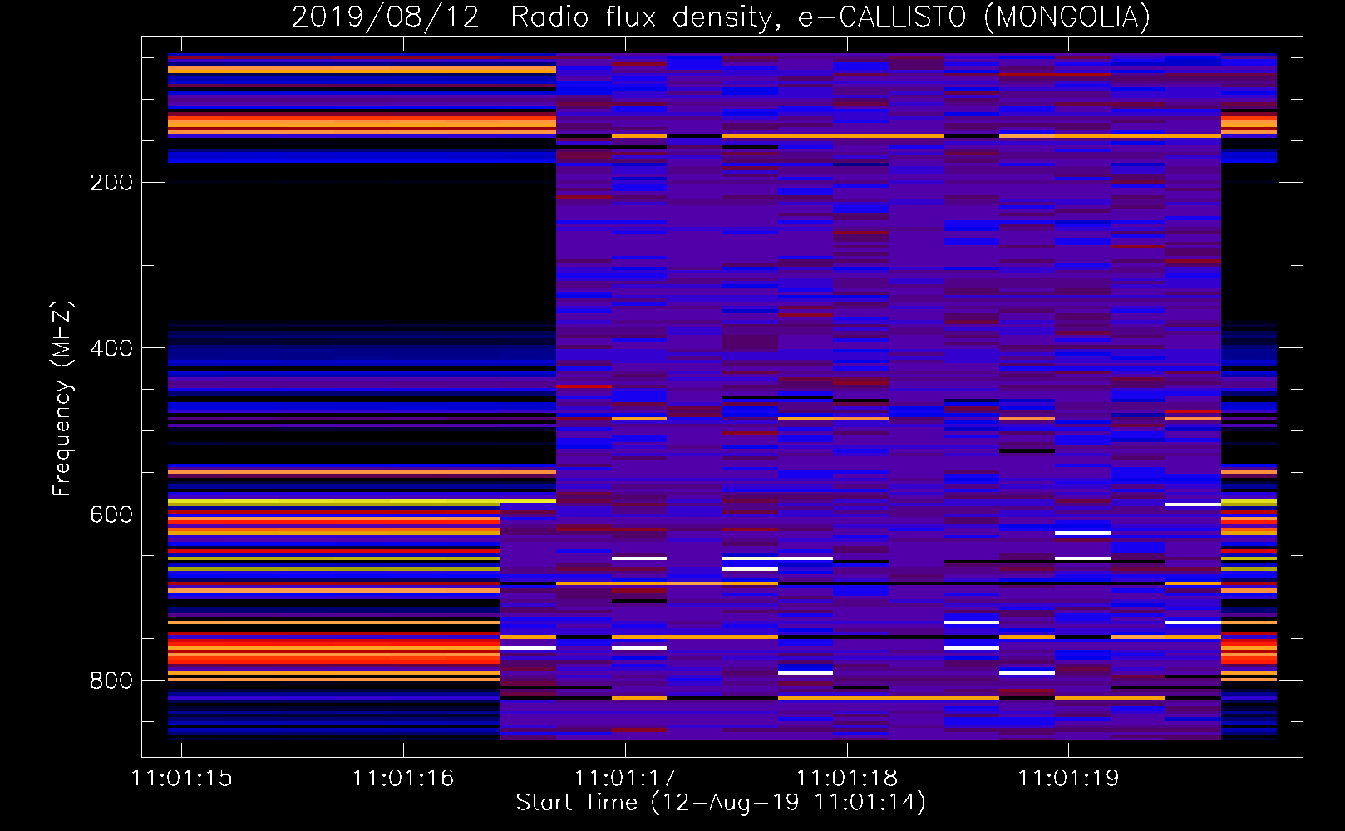The image size is (1345, 831).
Task: Click the 200 frequency tick label
Action: coord(111,183)
